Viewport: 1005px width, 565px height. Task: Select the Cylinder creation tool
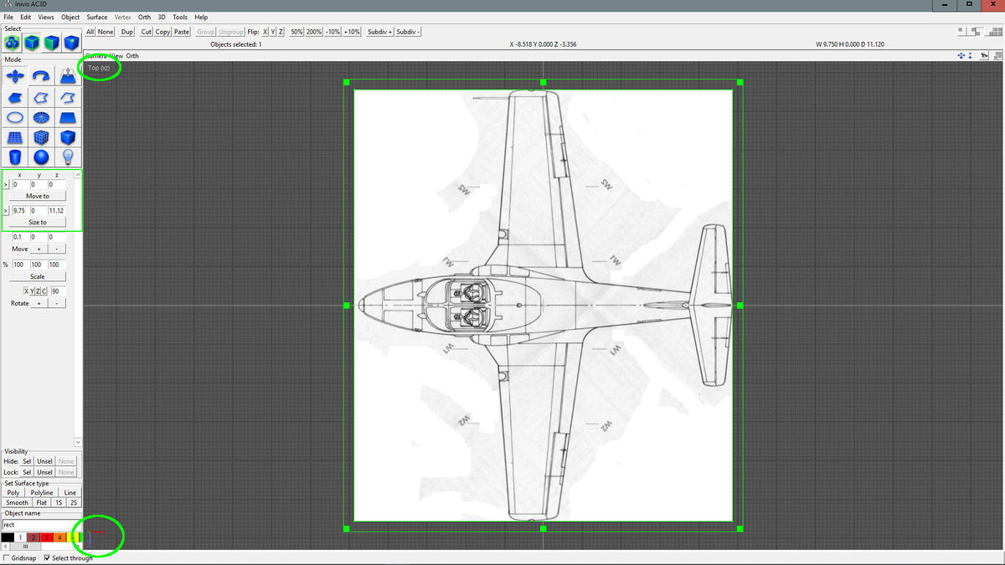click(x=15, y=157)
